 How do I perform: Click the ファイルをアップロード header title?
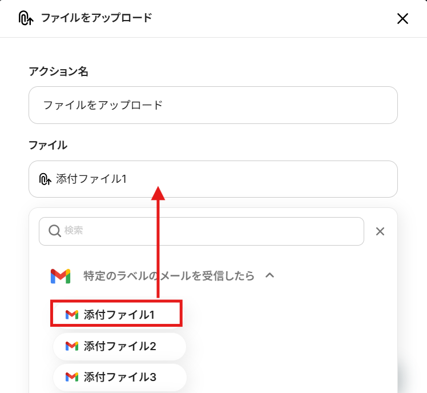[96, 18]
